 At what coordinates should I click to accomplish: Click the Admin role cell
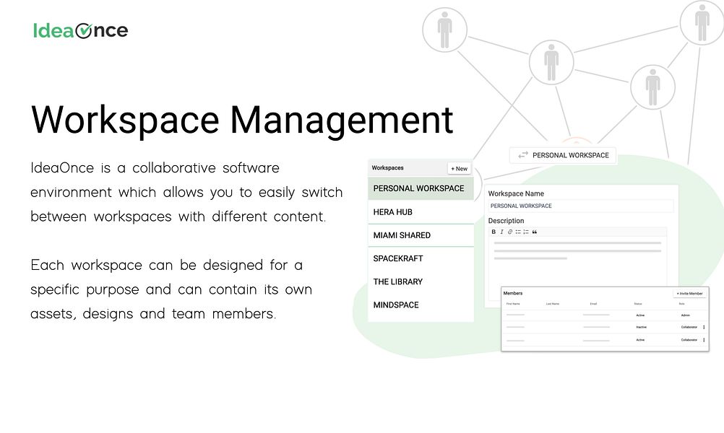pos(685,315)
